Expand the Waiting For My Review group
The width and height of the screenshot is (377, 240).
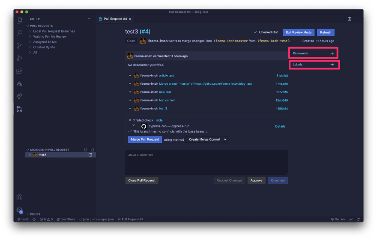coord(50,37)
